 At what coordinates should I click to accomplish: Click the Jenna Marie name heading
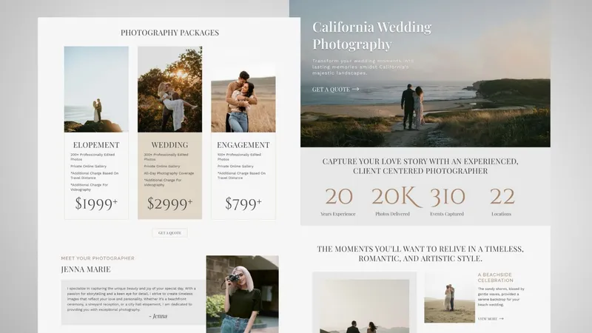click(x=86, y=269)
